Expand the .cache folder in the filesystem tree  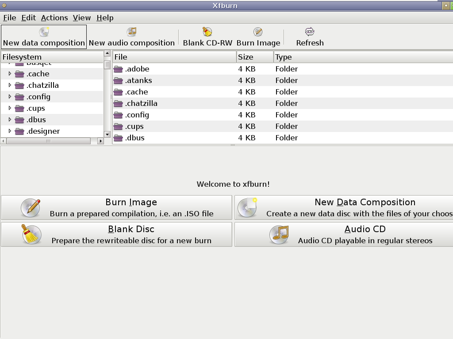[x=10, y=74]
